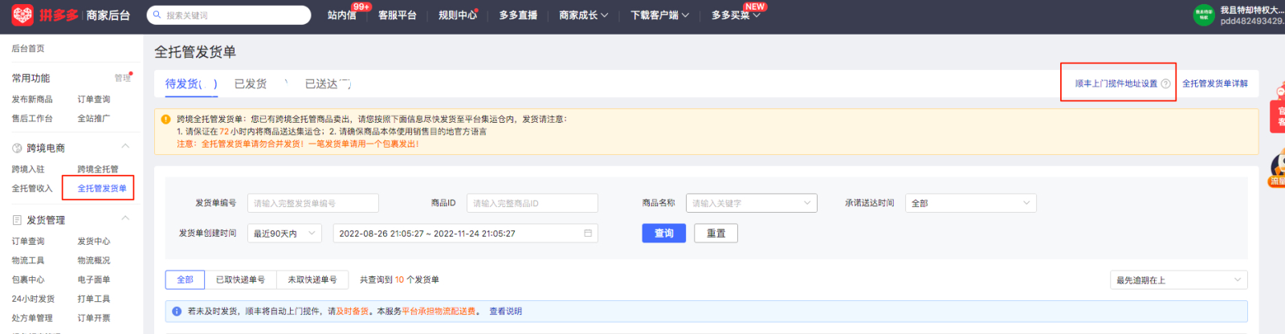Click the Pinduoduo logo icon
Screen dimensions: 1285x334
pos(22,14)
